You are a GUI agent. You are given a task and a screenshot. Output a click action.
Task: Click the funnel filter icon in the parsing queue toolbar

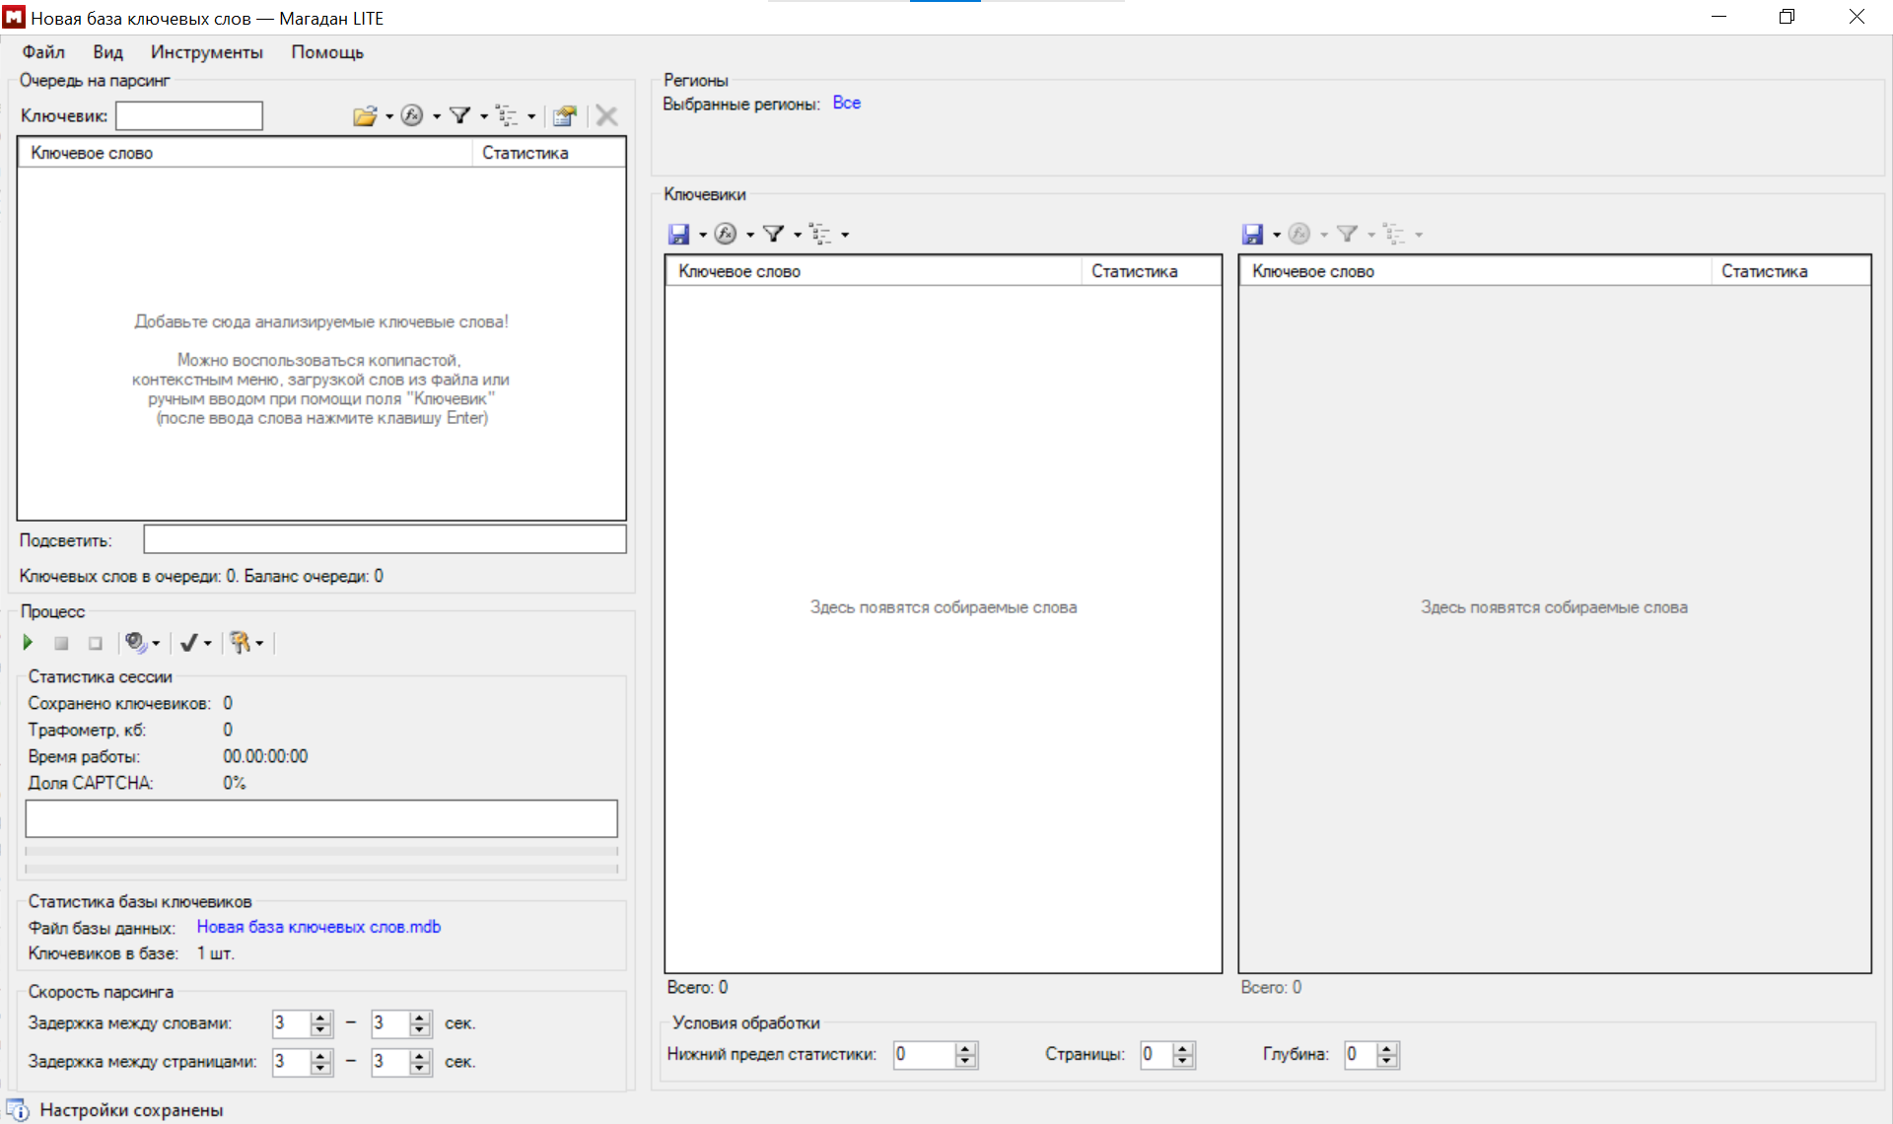pyautogui.click(x=459, y=116)
